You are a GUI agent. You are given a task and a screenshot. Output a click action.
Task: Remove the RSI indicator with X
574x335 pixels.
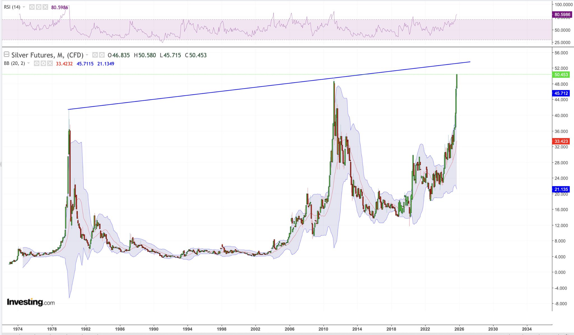(x=45, y=7)
